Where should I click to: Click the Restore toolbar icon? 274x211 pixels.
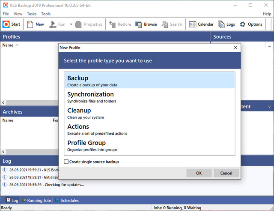pos(112,24)
